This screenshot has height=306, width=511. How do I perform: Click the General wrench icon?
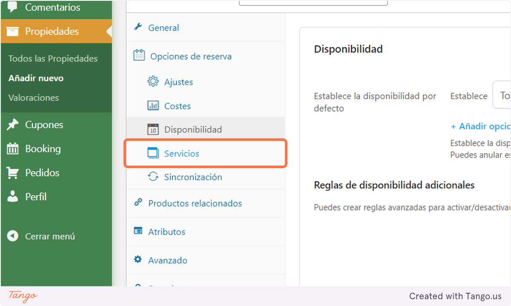[x=138, y=27]
